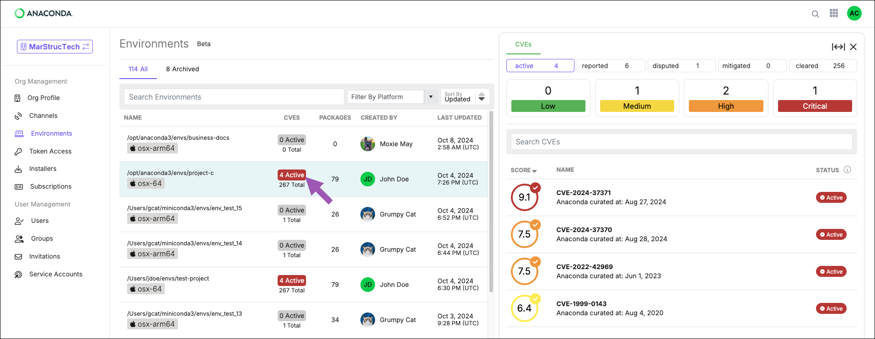Open CVE-2024-37370 entry
Viewport: 875px width, 339px height.
[682, 234]
